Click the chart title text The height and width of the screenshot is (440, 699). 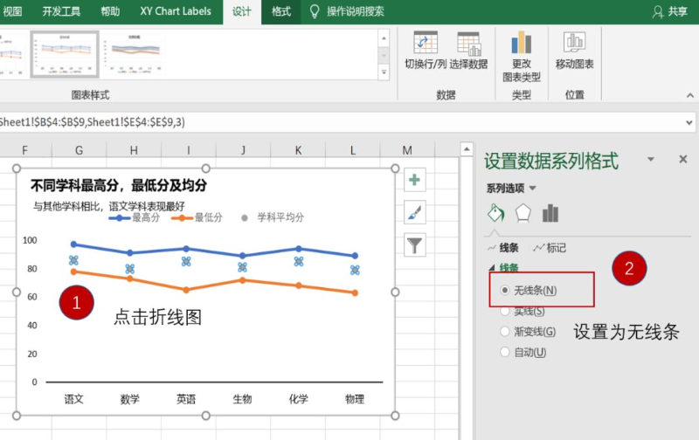119,185
